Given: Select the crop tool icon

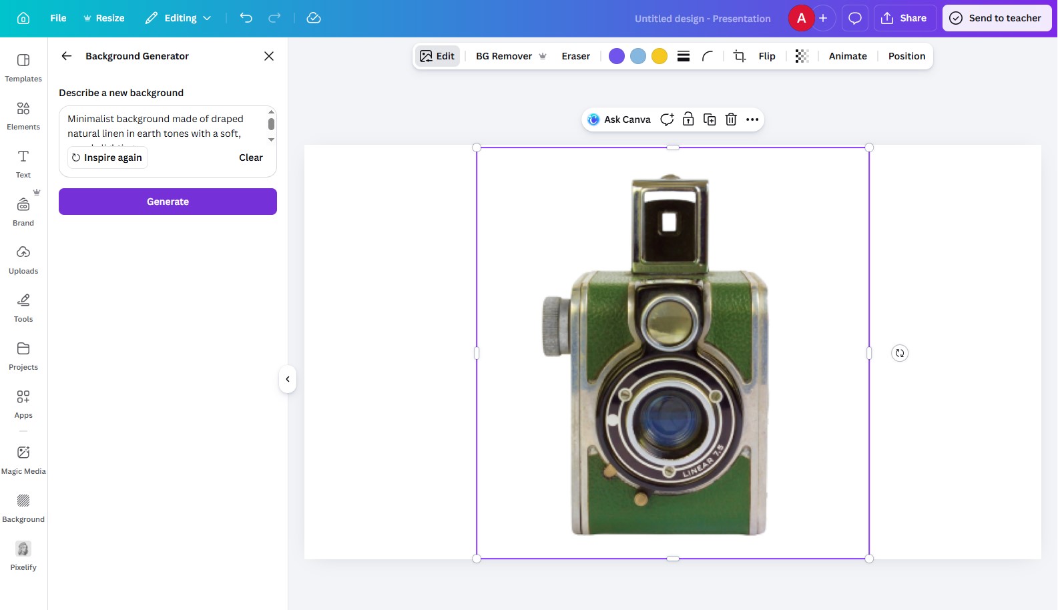Looking at the screenshot, I should 740,56.
